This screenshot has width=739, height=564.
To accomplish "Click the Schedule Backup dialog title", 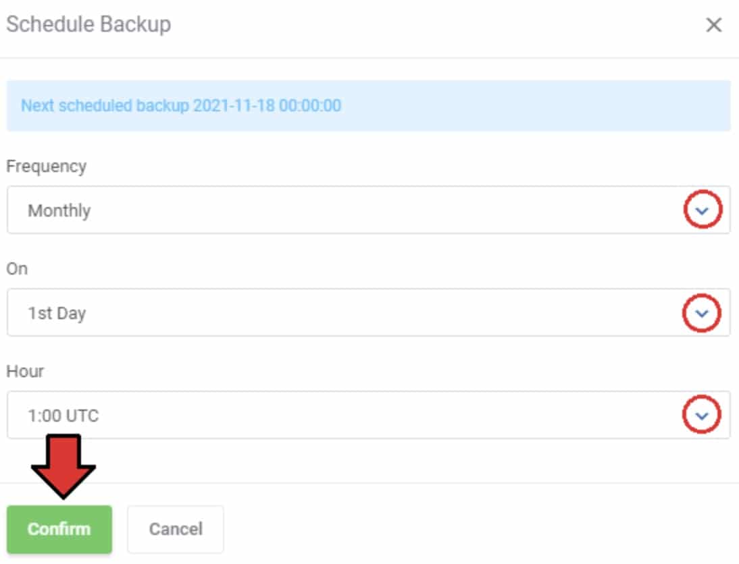I will point(88,25).
